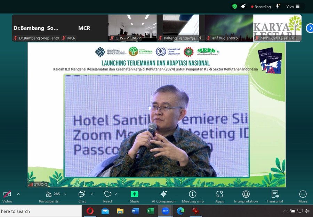Click the muted mic icon beside Dr.Bambang Soepijanto

click(16, 38)
